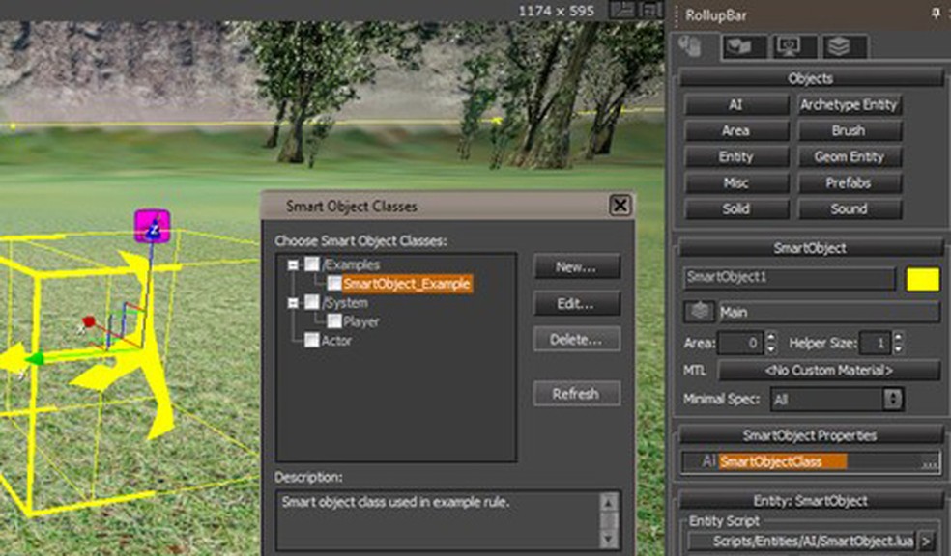951x556 pixels.
Task: Open the yellow object color swatch
Action: 922,280
